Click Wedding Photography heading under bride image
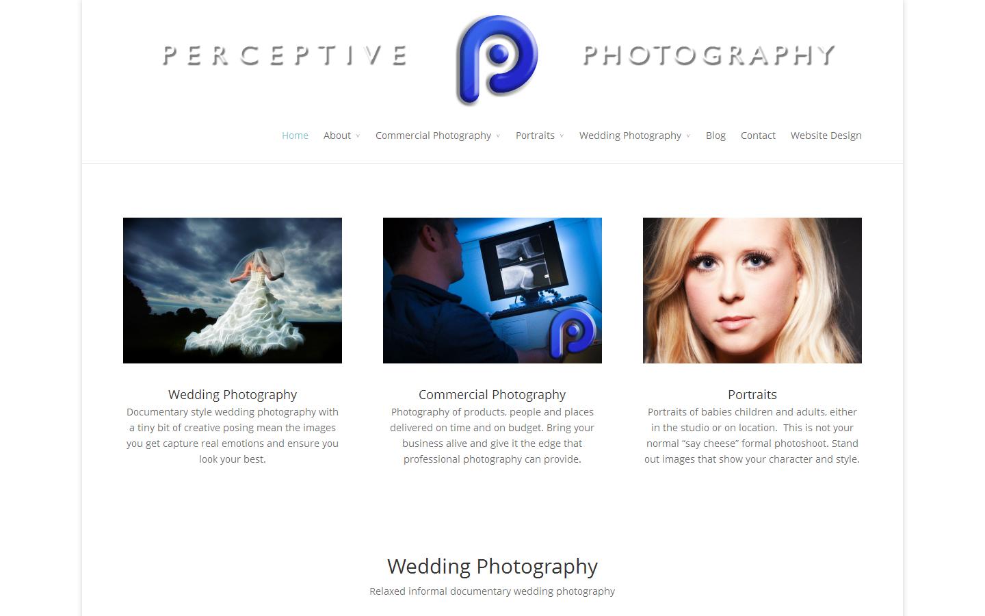This screenshot has width=985, height=616. [233, 394]
